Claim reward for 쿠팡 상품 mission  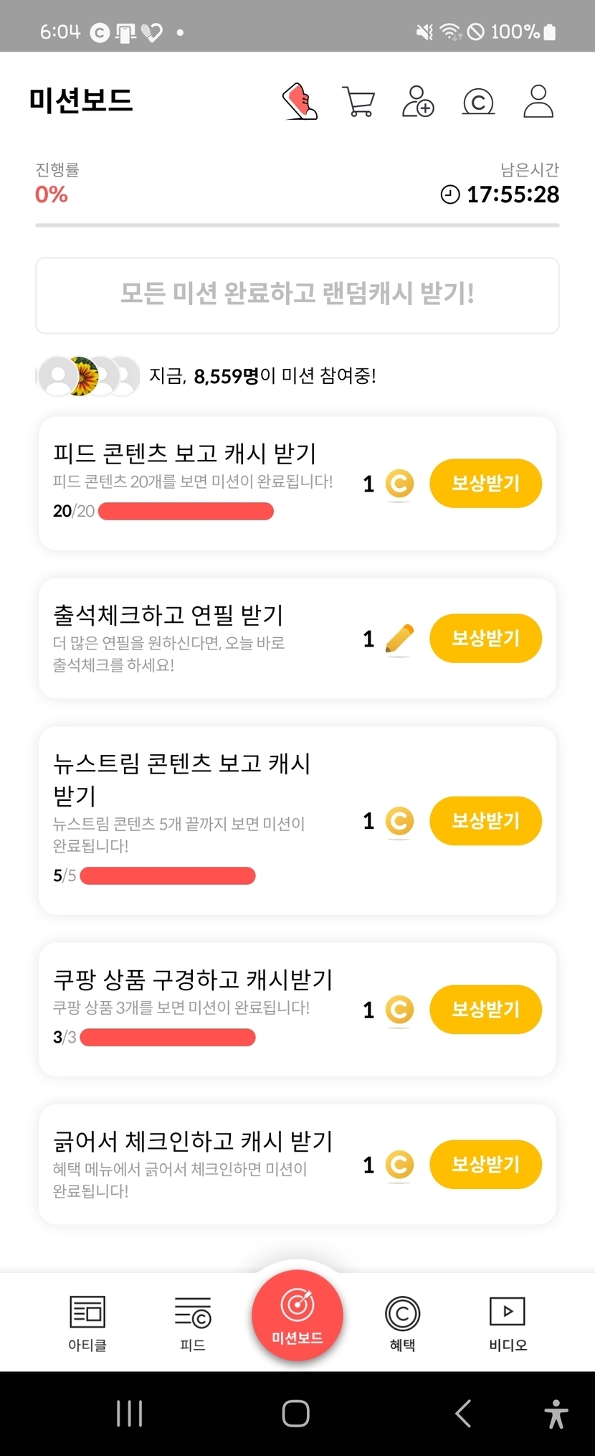485,1010
